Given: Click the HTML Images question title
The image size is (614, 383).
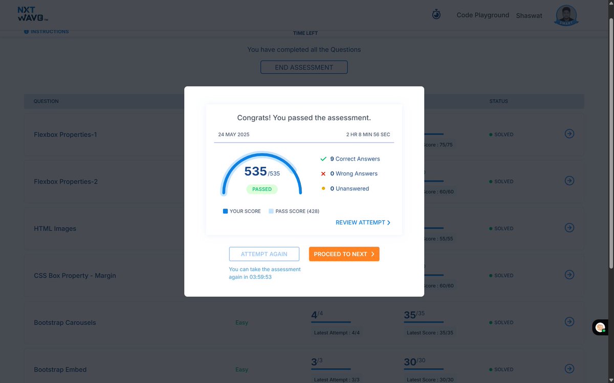Looking at the screenshot, I should (x=55, y=229).
